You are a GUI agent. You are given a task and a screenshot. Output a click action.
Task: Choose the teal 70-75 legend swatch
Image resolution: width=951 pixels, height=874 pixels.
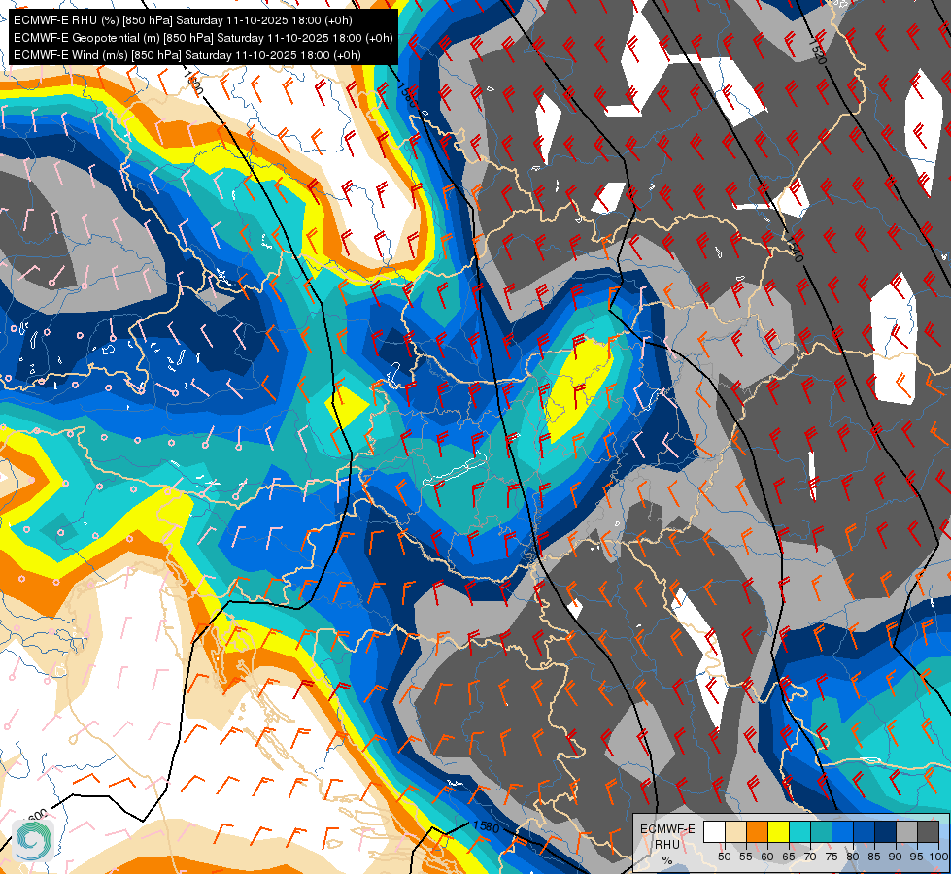pyautogui.click(x=821, y=832)
